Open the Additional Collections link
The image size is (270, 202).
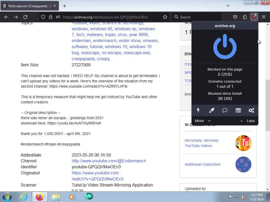202,164
